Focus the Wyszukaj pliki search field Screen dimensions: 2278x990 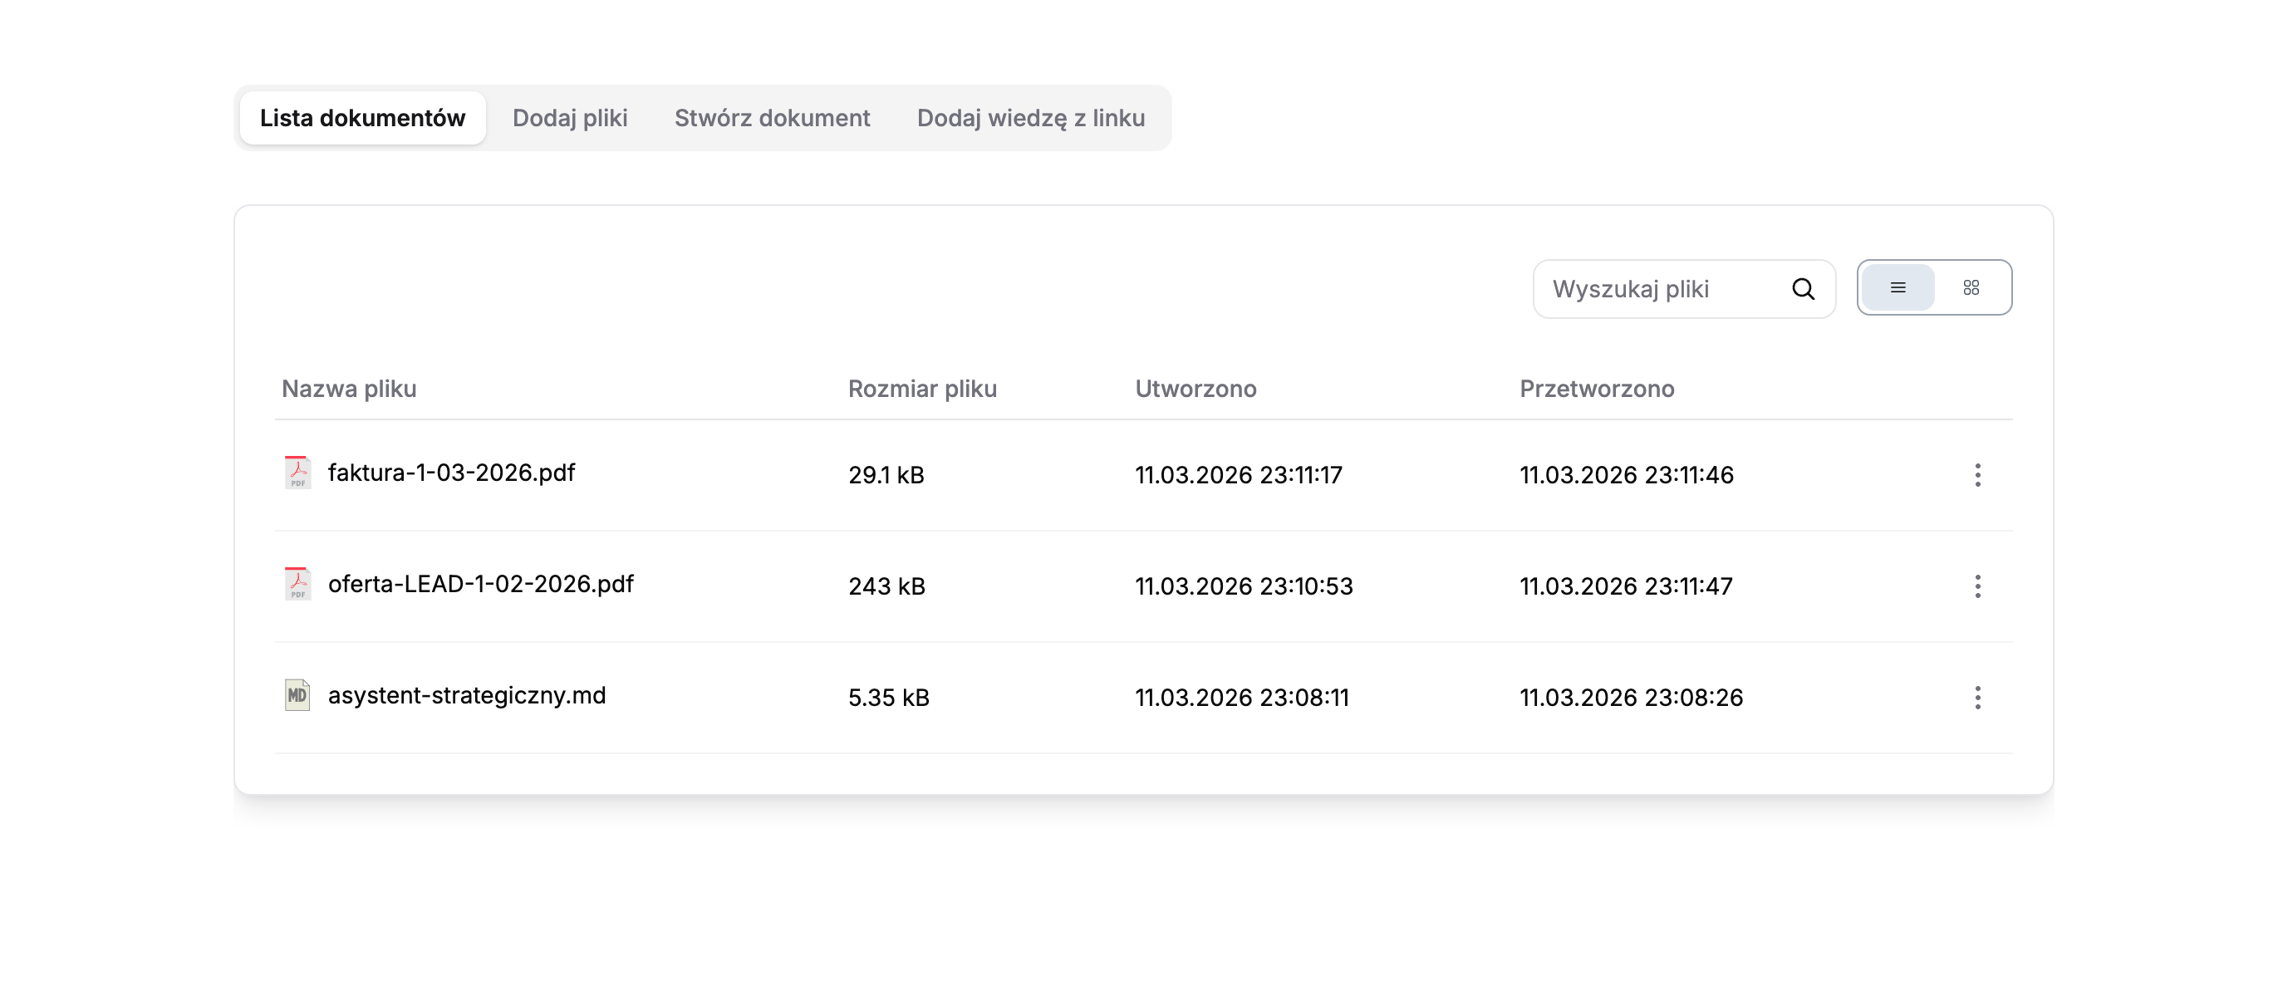tap(1662, 289)
